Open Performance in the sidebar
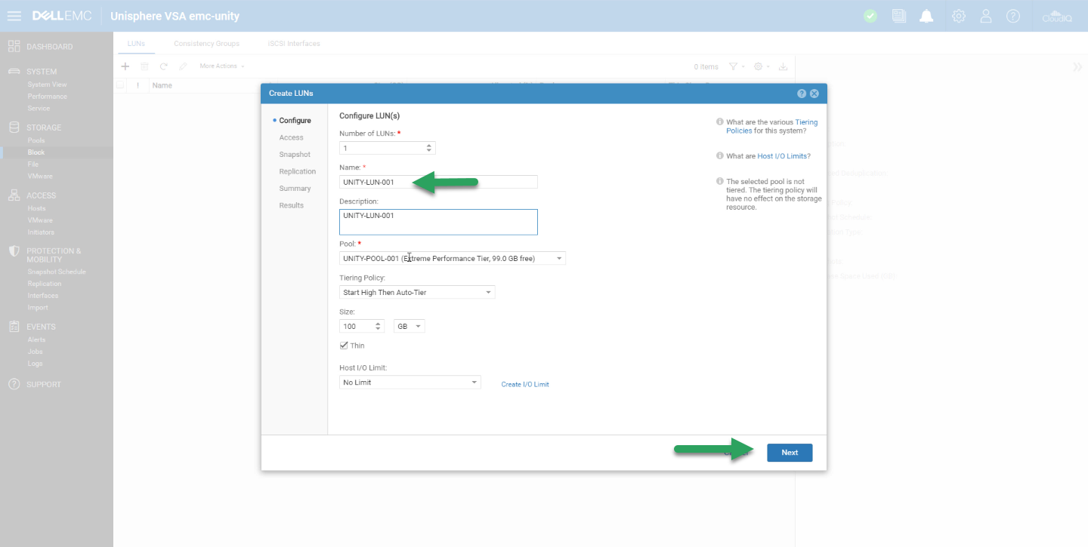This screenshot has width=1088, height=547. click(47, 97)
